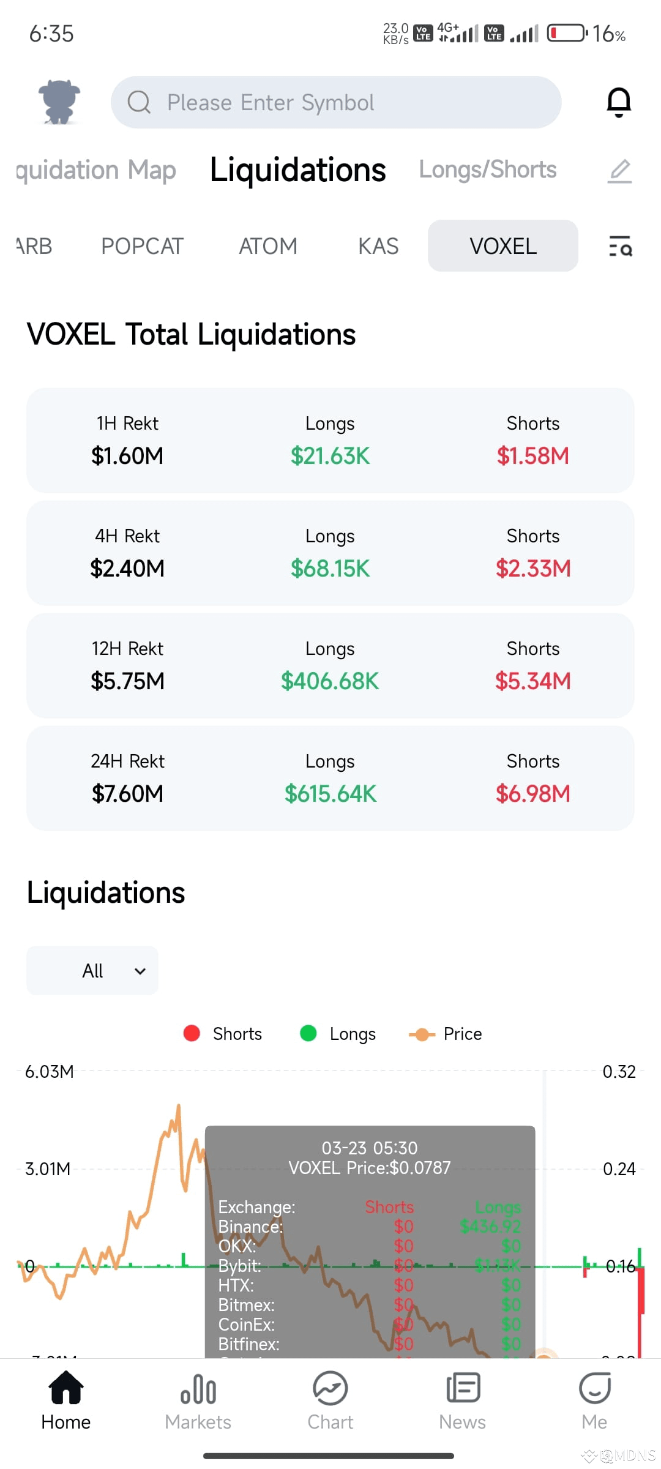Viewport: 661px width, 1469px height.
Task: Tap the 24H Rekt liquidation card
Action: (330, 779)
